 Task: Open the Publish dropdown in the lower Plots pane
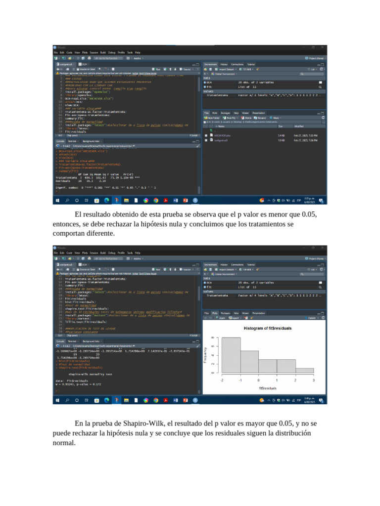click(312, 318)
